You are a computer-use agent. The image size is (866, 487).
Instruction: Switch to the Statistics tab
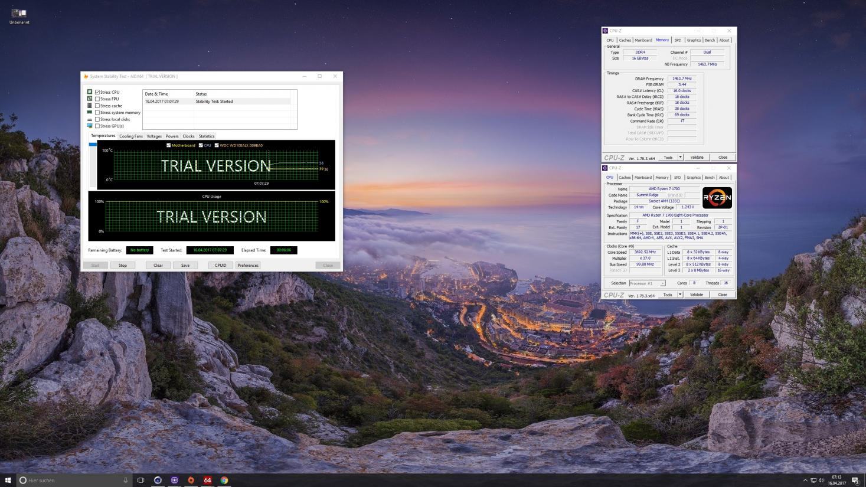[207, 136]
